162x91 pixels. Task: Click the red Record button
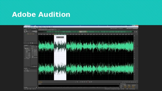click(88, 82)
